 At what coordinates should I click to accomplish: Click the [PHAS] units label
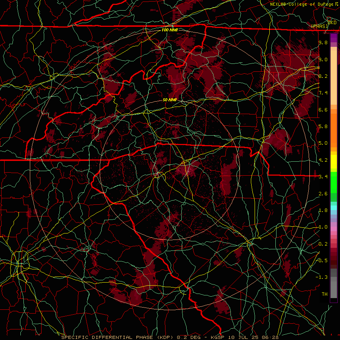[320, 26]
